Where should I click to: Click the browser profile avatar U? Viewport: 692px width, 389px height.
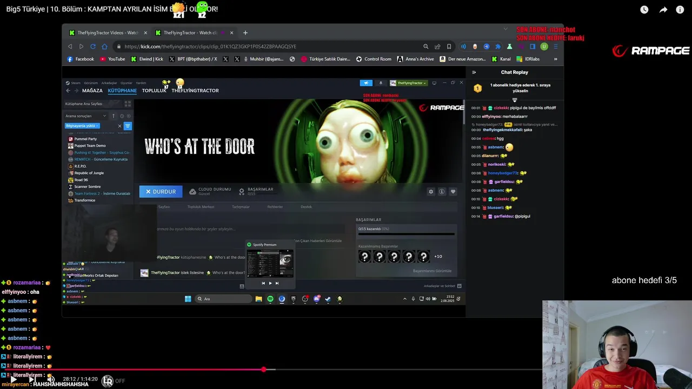click(x=544, y=46)
